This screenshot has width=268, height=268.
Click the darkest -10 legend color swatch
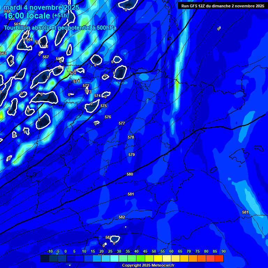[x=45, y=258]
